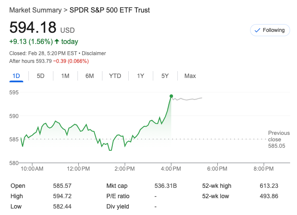This screenshot has width=297, height=215.
Task: Open the 1Y chart view
Action: point(141,76)
